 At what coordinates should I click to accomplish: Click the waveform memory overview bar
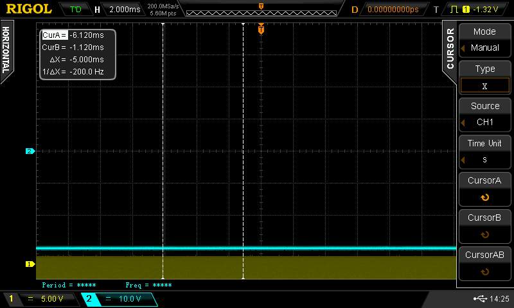point(261,11)
